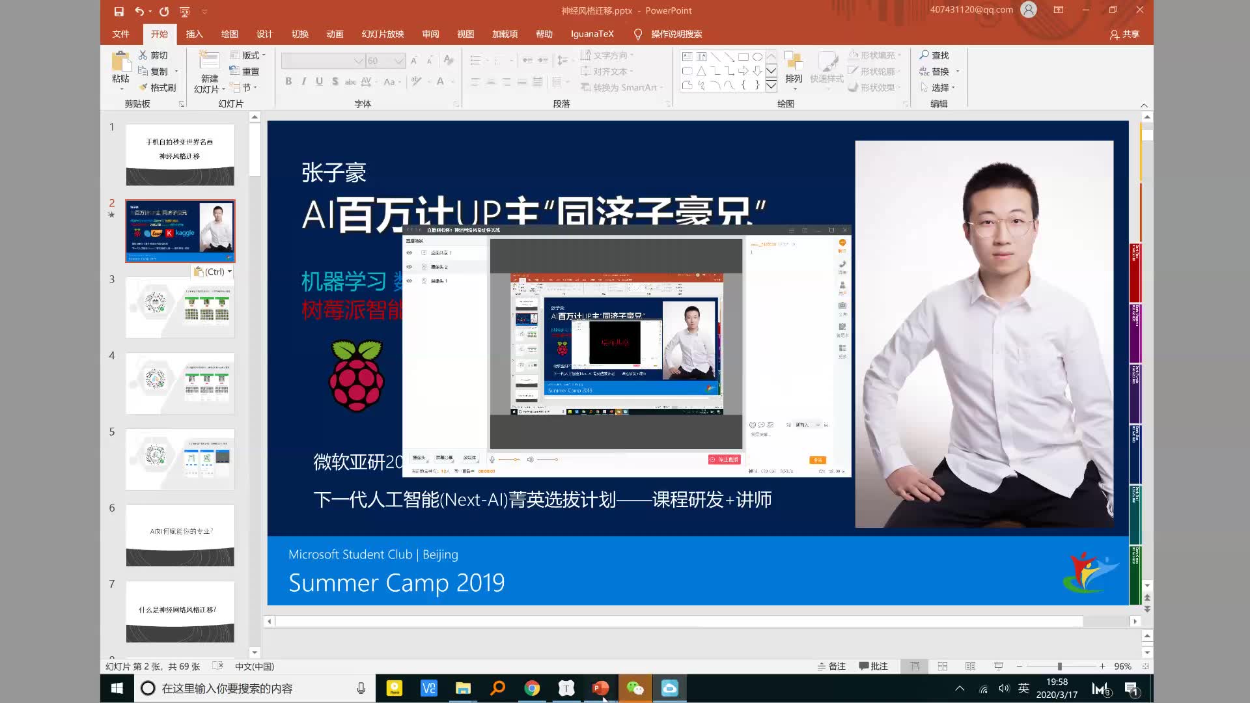Activate the 格式刷 format painter
The image size is (1250, 703).
[x=157, y=87]
